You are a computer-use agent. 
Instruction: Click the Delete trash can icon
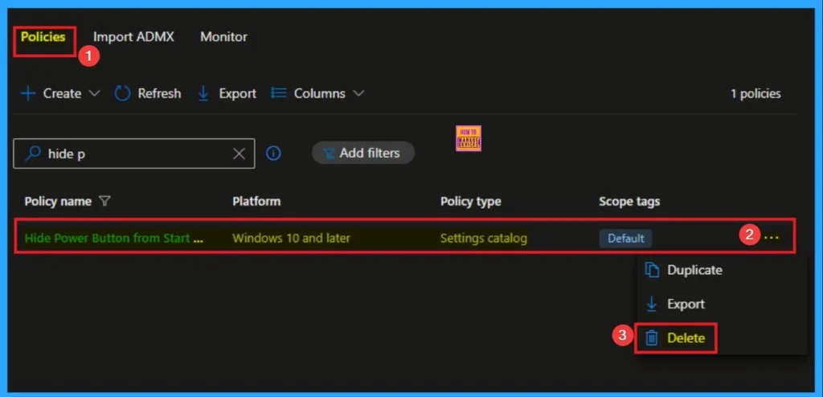(651, 338)
